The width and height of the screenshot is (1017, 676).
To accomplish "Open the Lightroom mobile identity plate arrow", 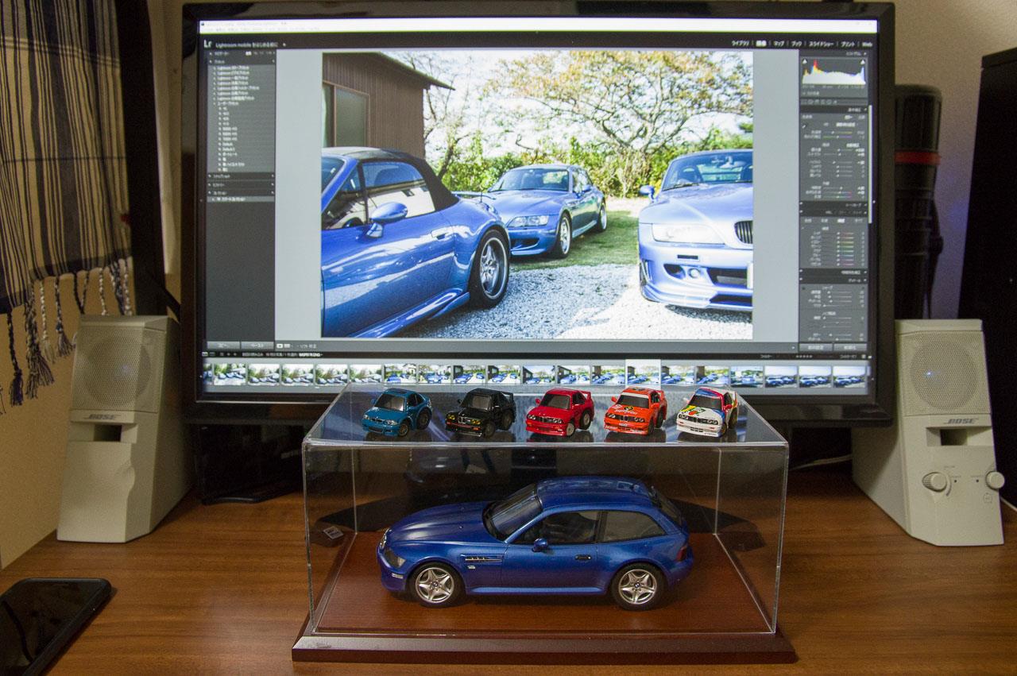I will tap(284, 45).
